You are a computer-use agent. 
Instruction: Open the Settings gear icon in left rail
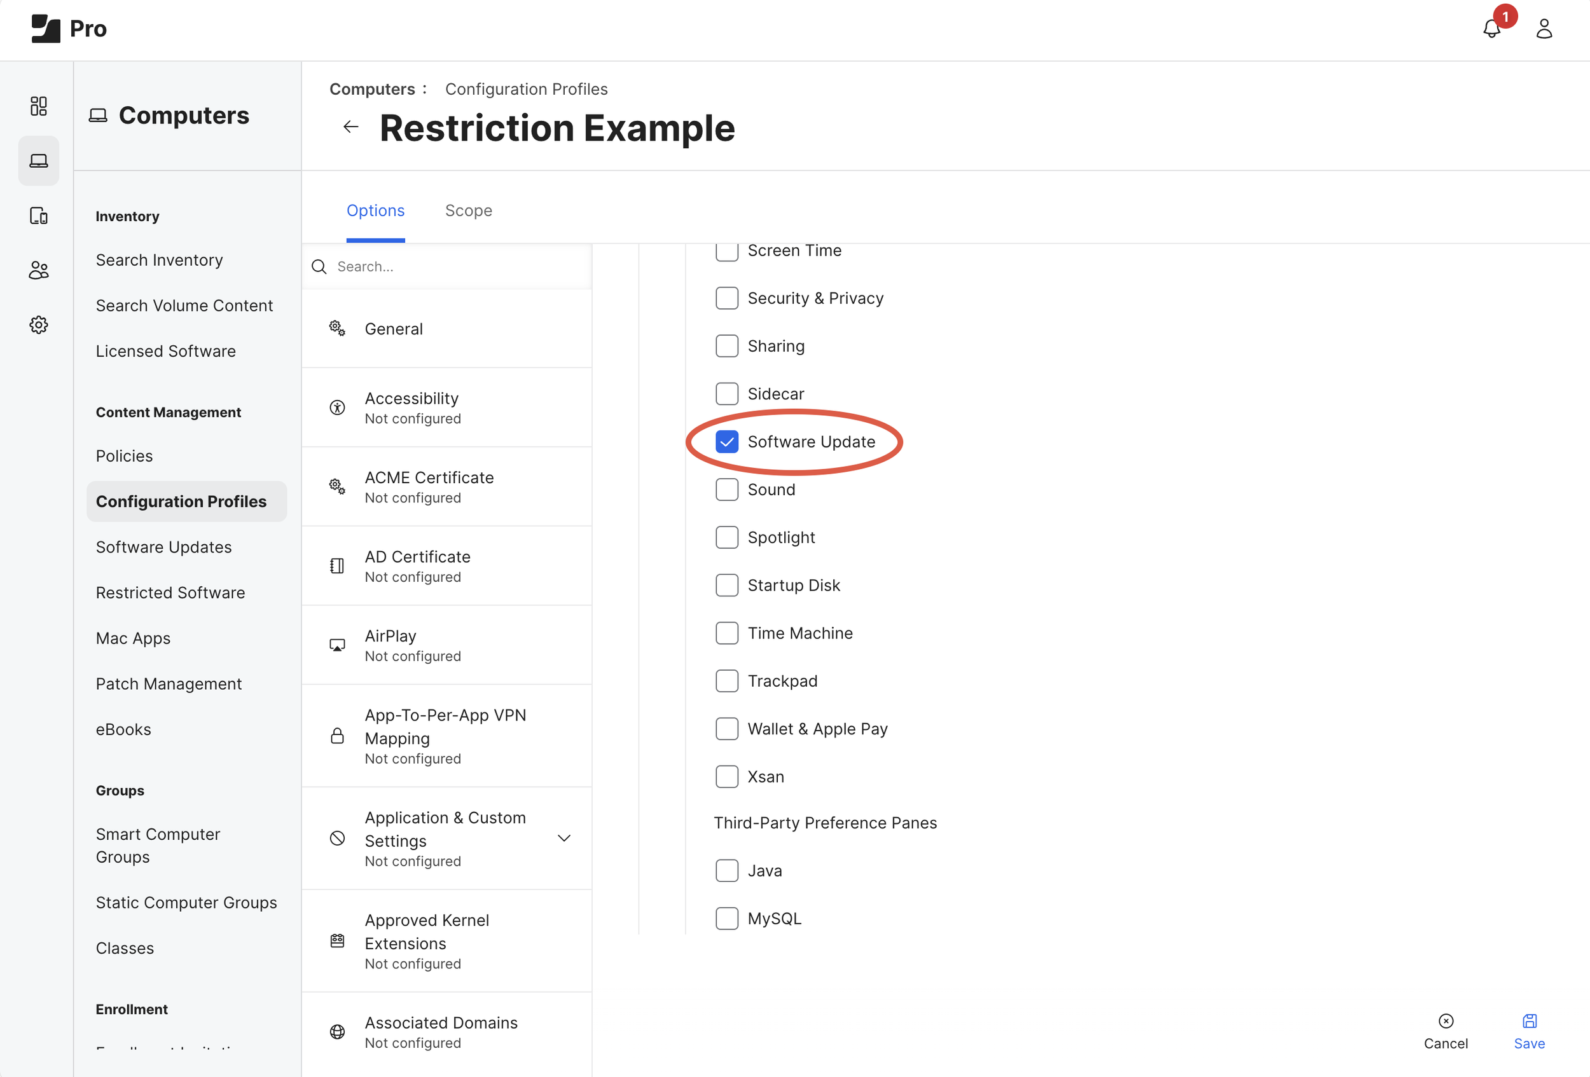click(x=38, y=325)
